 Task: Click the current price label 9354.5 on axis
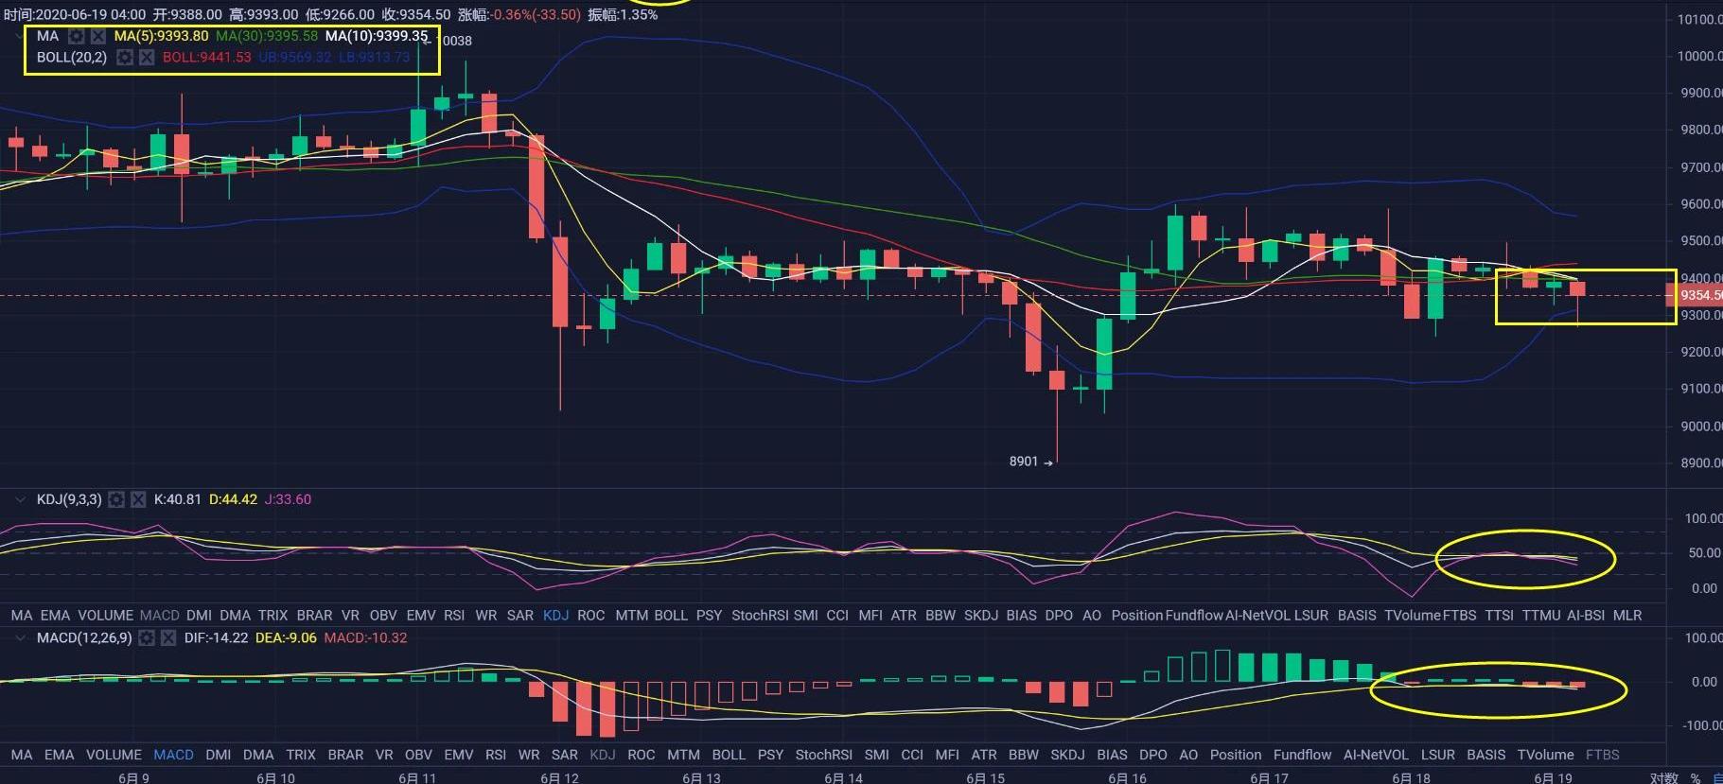point(1699,295)
